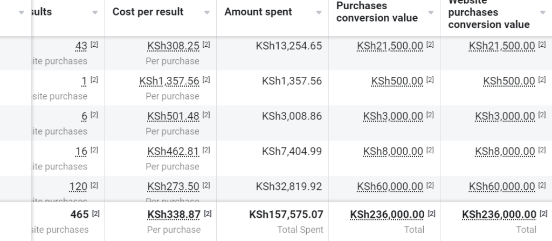552x241 pixels.
Task: Open Website purchases conversion value column dropdown
Action: point(542,12)
